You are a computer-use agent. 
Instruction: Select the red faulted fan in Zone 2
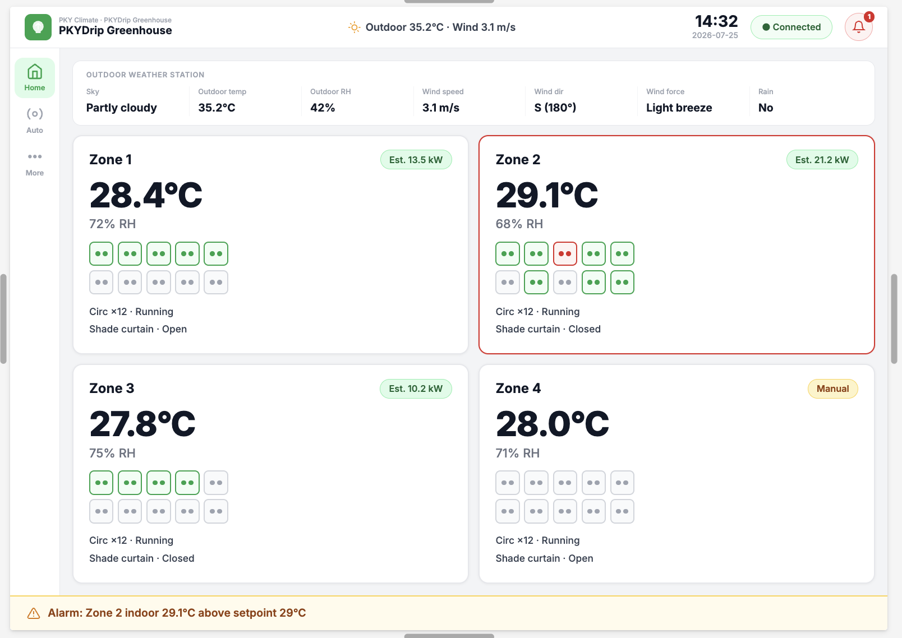tap(565, 254)
